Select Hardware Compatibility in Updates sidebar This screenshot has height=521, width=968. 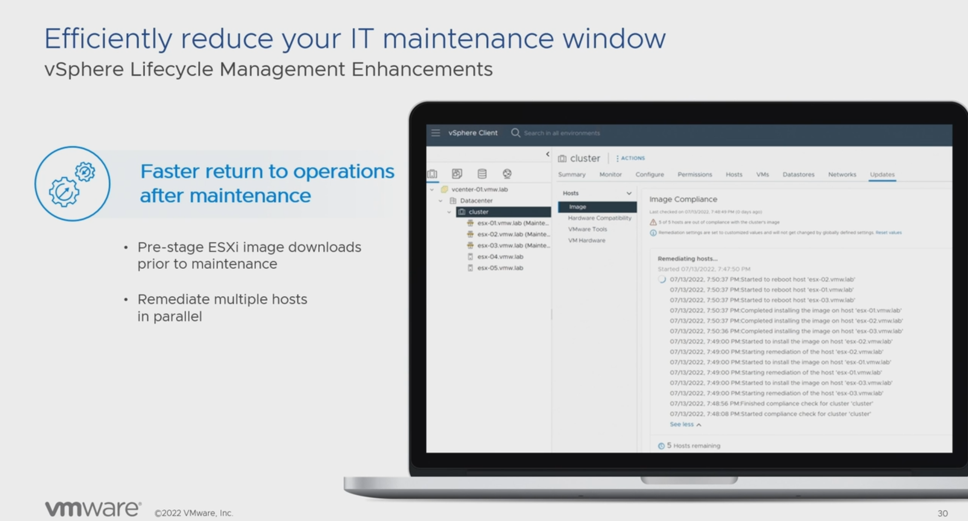[599, 218]
